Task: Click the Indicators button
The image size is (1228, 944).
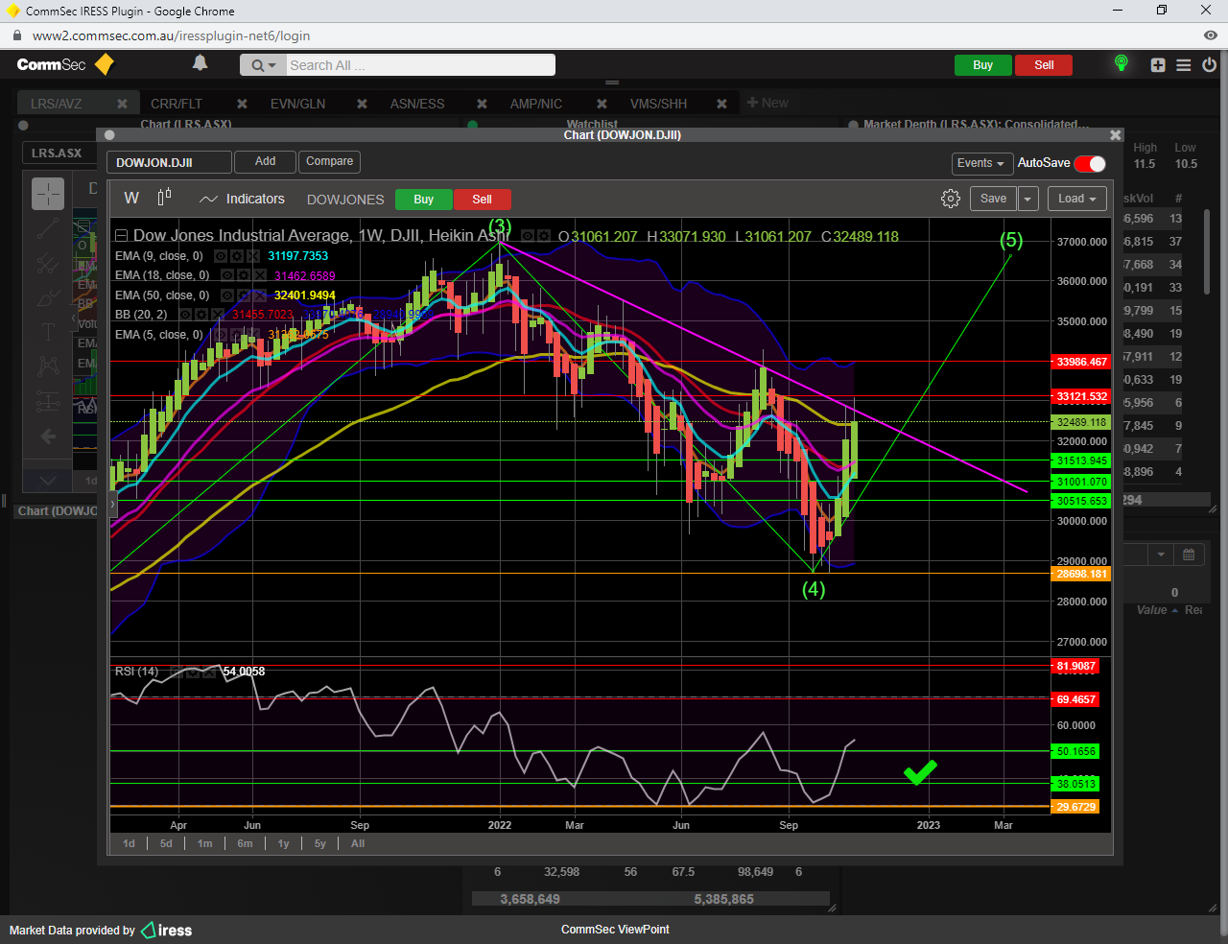Action: coord(243,199)
